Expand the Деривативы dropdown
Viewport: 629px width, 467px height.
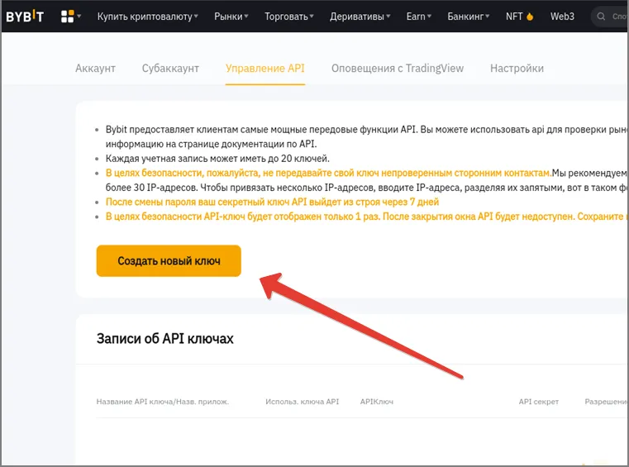(360, 16)
